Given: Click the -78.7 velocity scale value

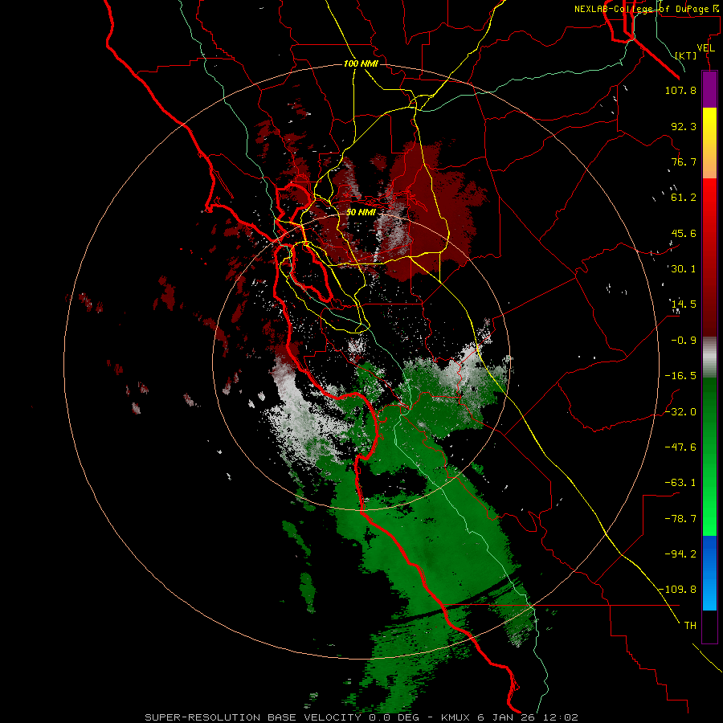Looking at the screenshot, I should [680, 519].
